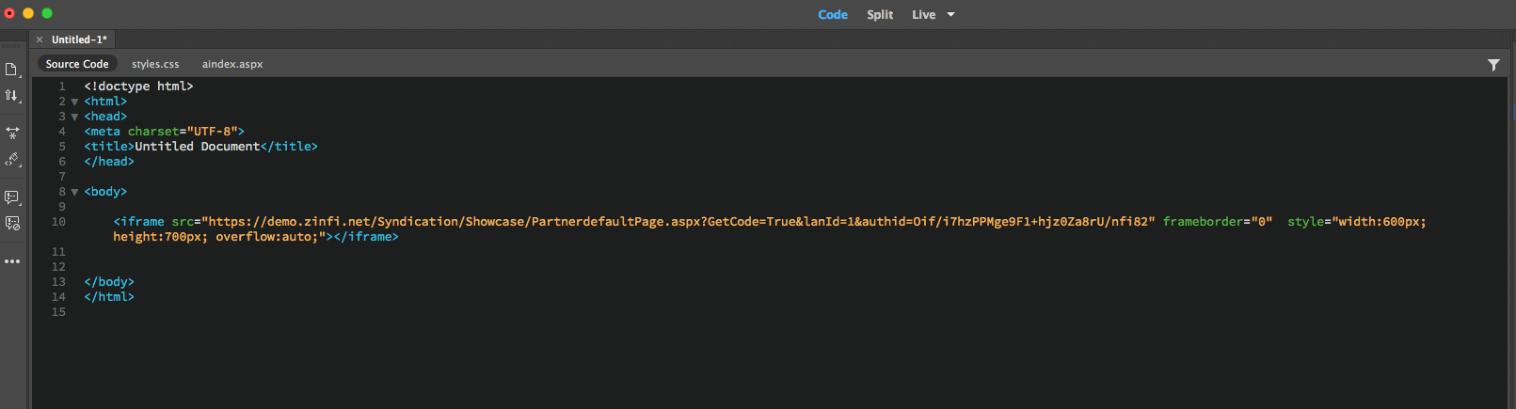1516x409 pixels.
Task: Switch to Code view
Action: point(833,14)
